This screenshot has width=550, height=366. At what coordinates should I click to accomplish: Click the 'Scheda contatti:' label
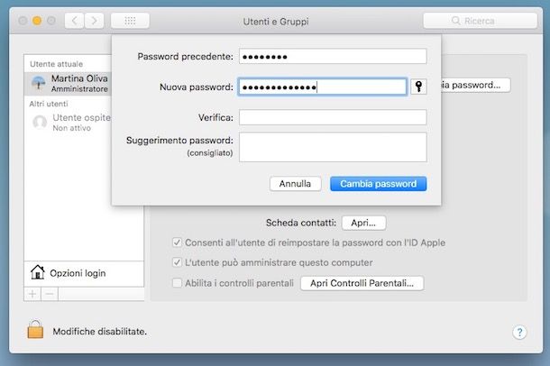(301, 223)
